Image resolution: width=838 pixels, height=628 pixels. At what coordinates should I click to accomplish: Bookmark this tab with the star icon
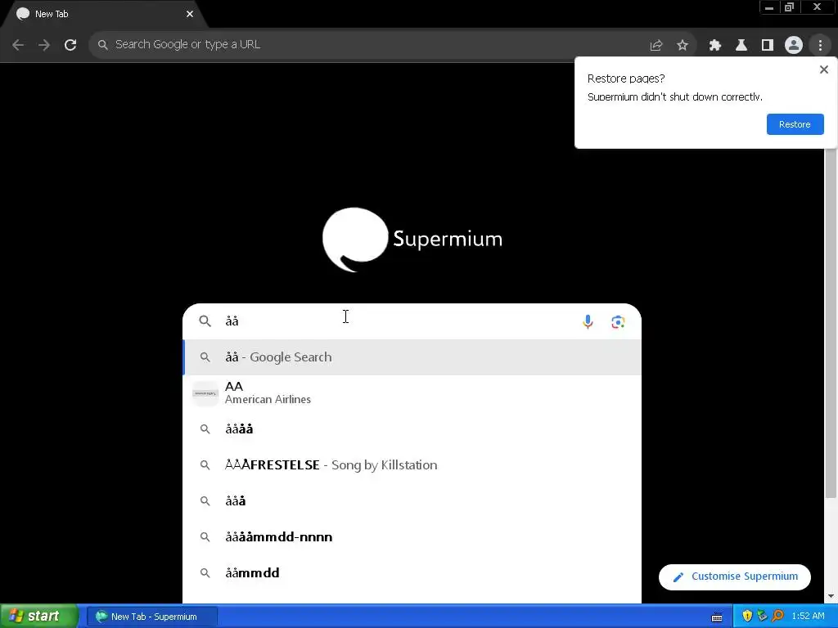(682, 46)
